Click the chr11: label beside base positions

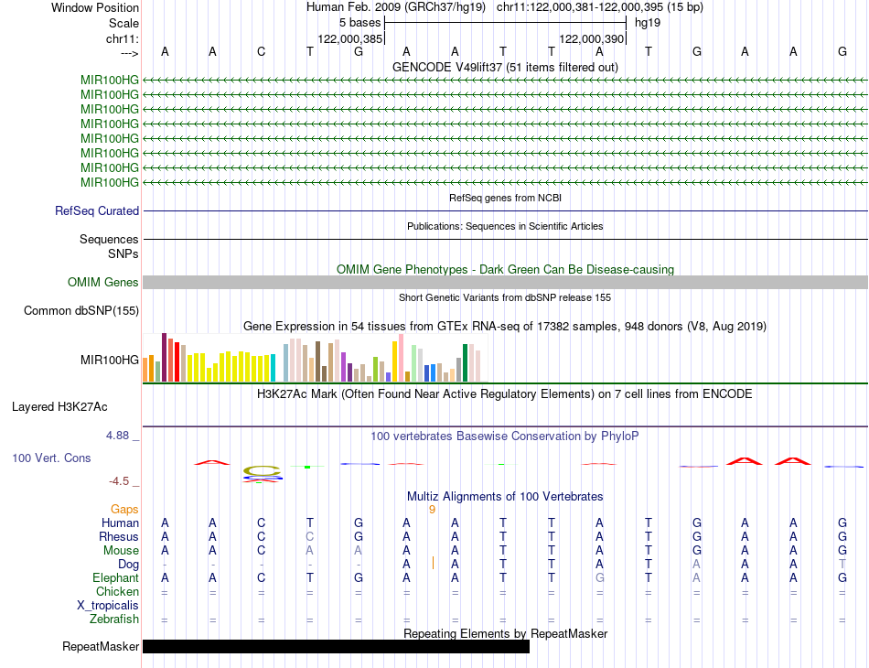(x=122, y=38)
